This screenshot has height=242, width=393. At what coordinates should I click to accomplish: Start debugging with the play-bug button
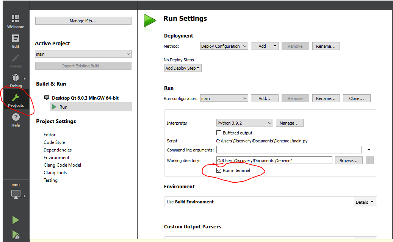click(x=16, y=235)
